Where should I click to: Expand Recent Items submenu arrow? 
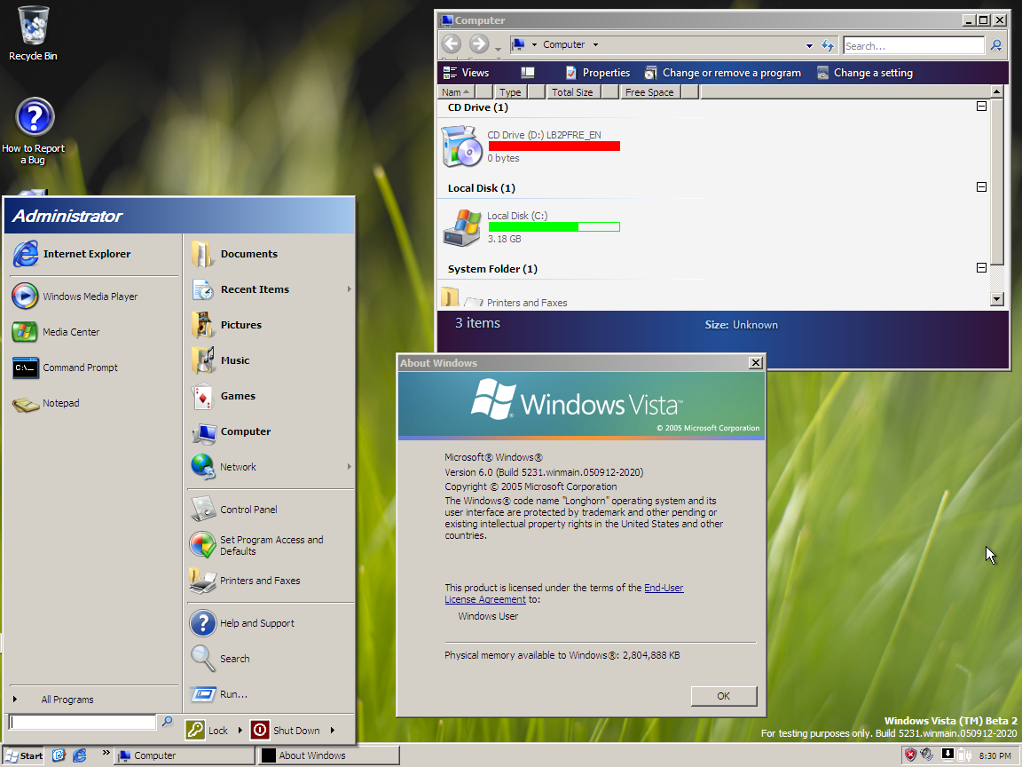click(350, 289)
